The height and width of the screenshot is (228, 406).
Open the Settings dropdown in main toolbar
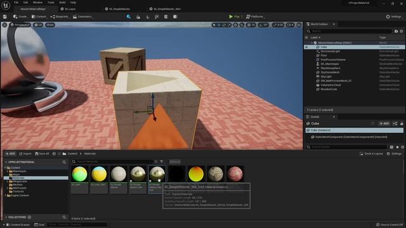pyautogui.click(x=394, y=17)
